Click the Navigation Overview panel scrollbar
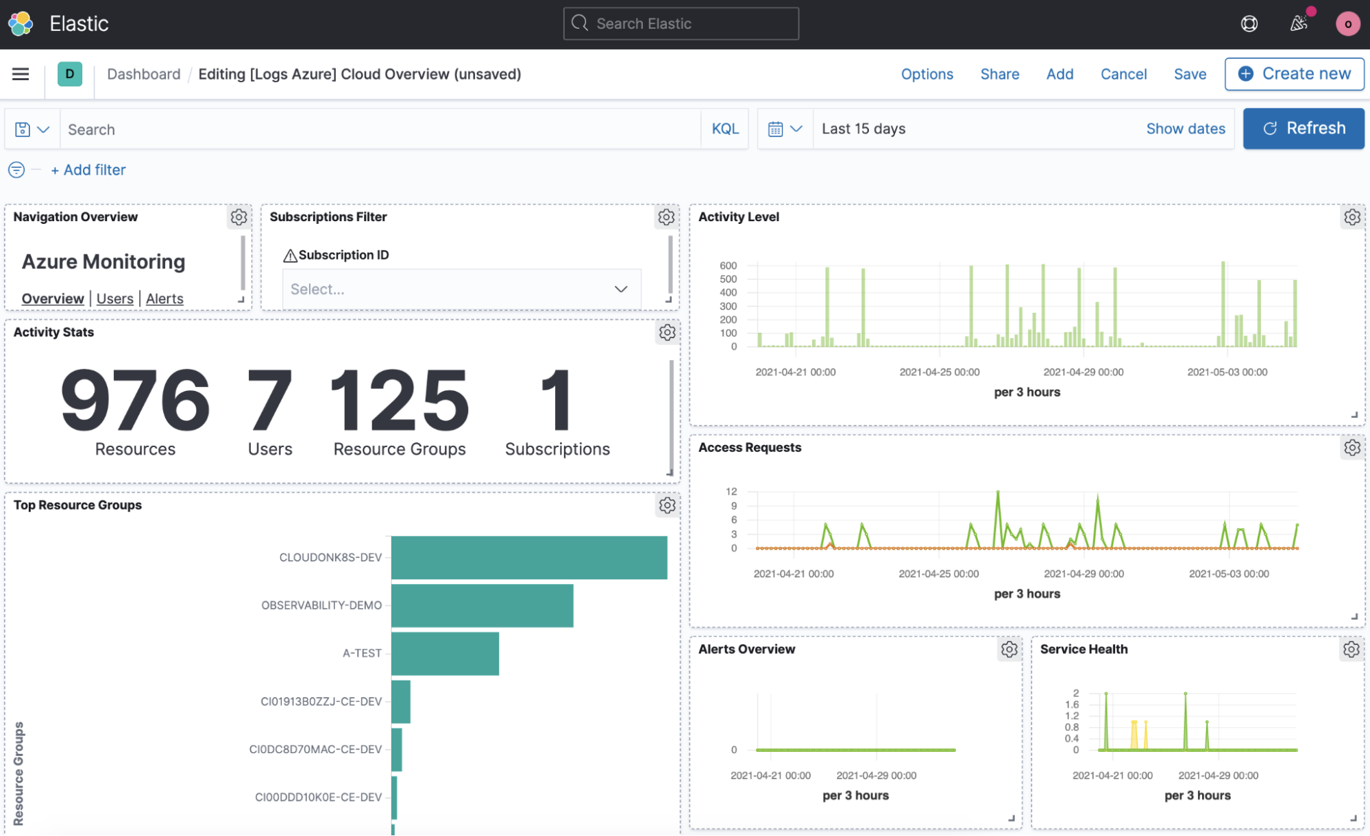 click(x=243, y=264)
